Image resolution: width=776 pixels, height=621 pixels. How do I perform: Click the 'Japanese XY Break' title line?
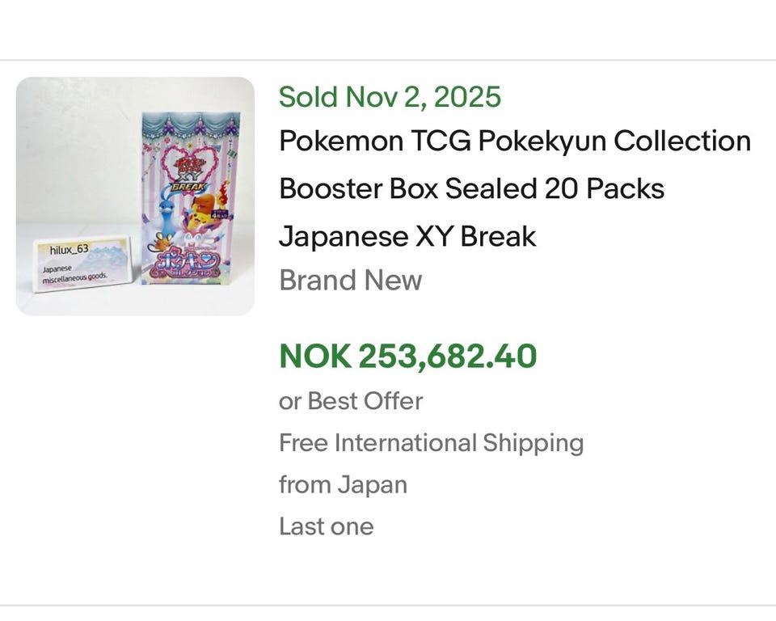(407, 236)
